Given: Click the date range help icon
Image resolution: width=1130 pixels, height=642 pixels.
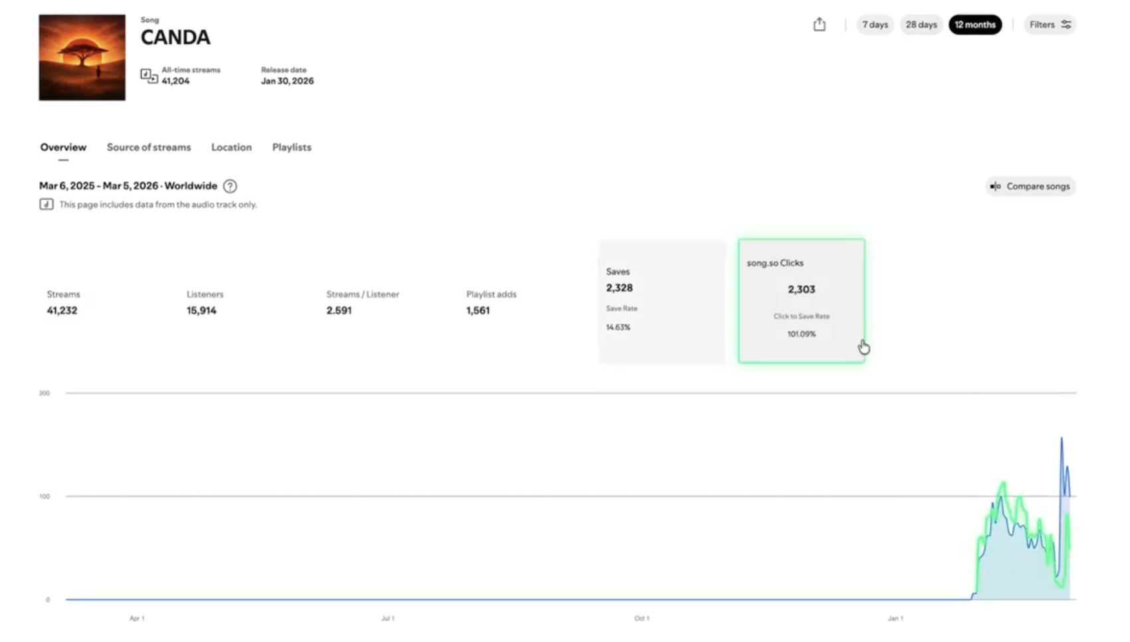Looking at the screenshot, I should pyautogui.click(x=230, y=186).
